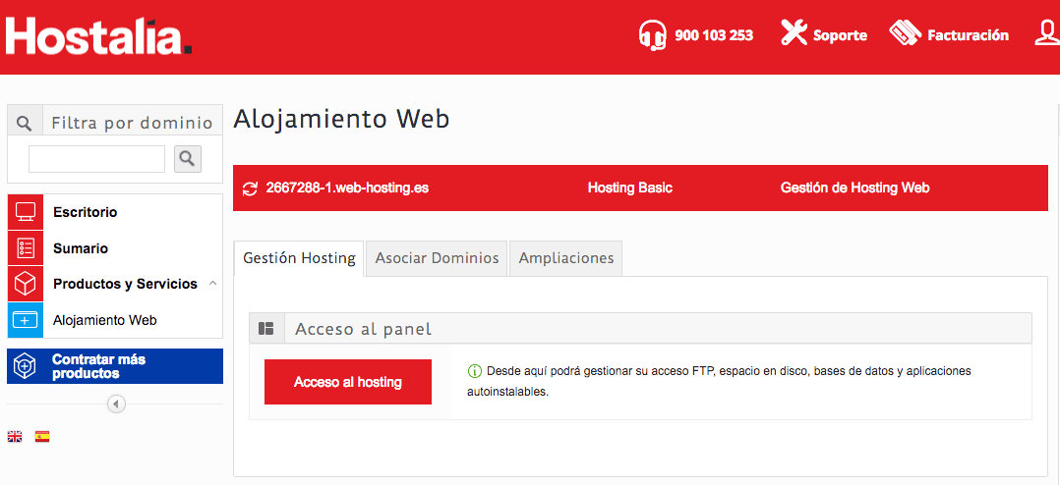Screen dimensions: 1060x485
Task: Click the headset phone support icon
Action: click(652, 35)
